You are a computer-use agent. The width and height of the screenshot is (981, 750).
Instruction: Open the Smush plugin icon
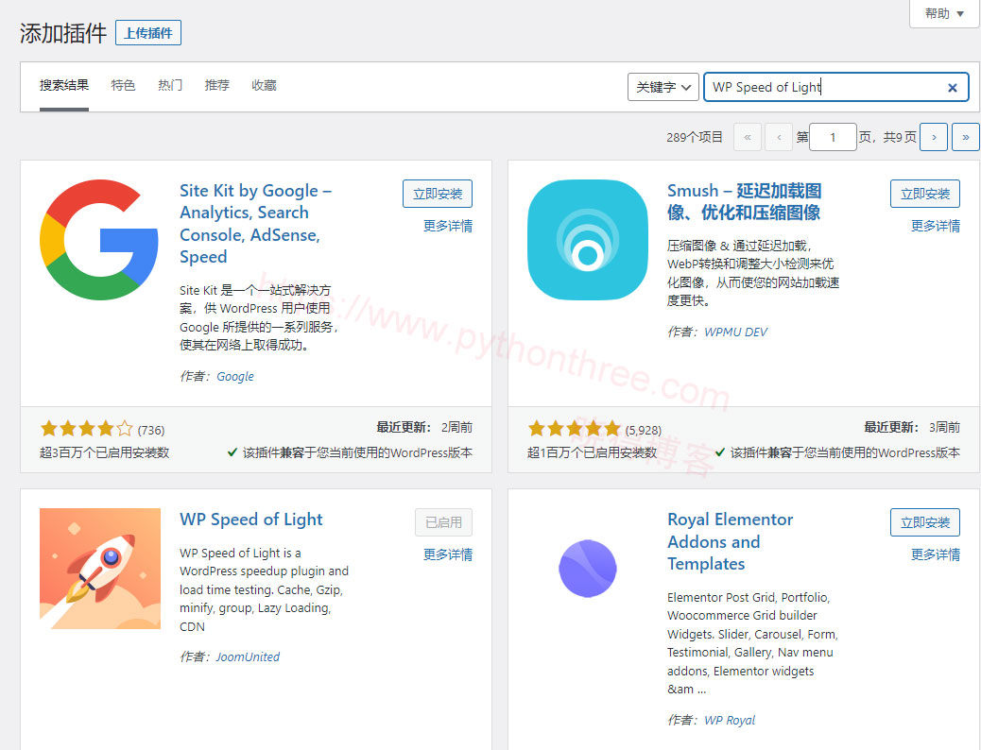pyautogui.click(x=588, y=240)
